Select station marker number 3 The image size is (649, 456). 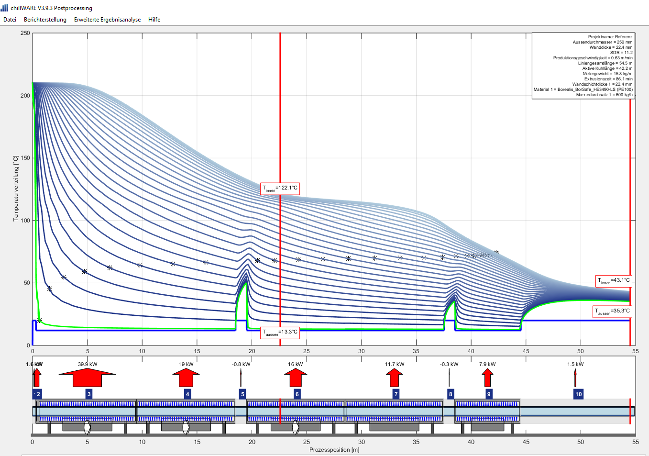[89, 394]
